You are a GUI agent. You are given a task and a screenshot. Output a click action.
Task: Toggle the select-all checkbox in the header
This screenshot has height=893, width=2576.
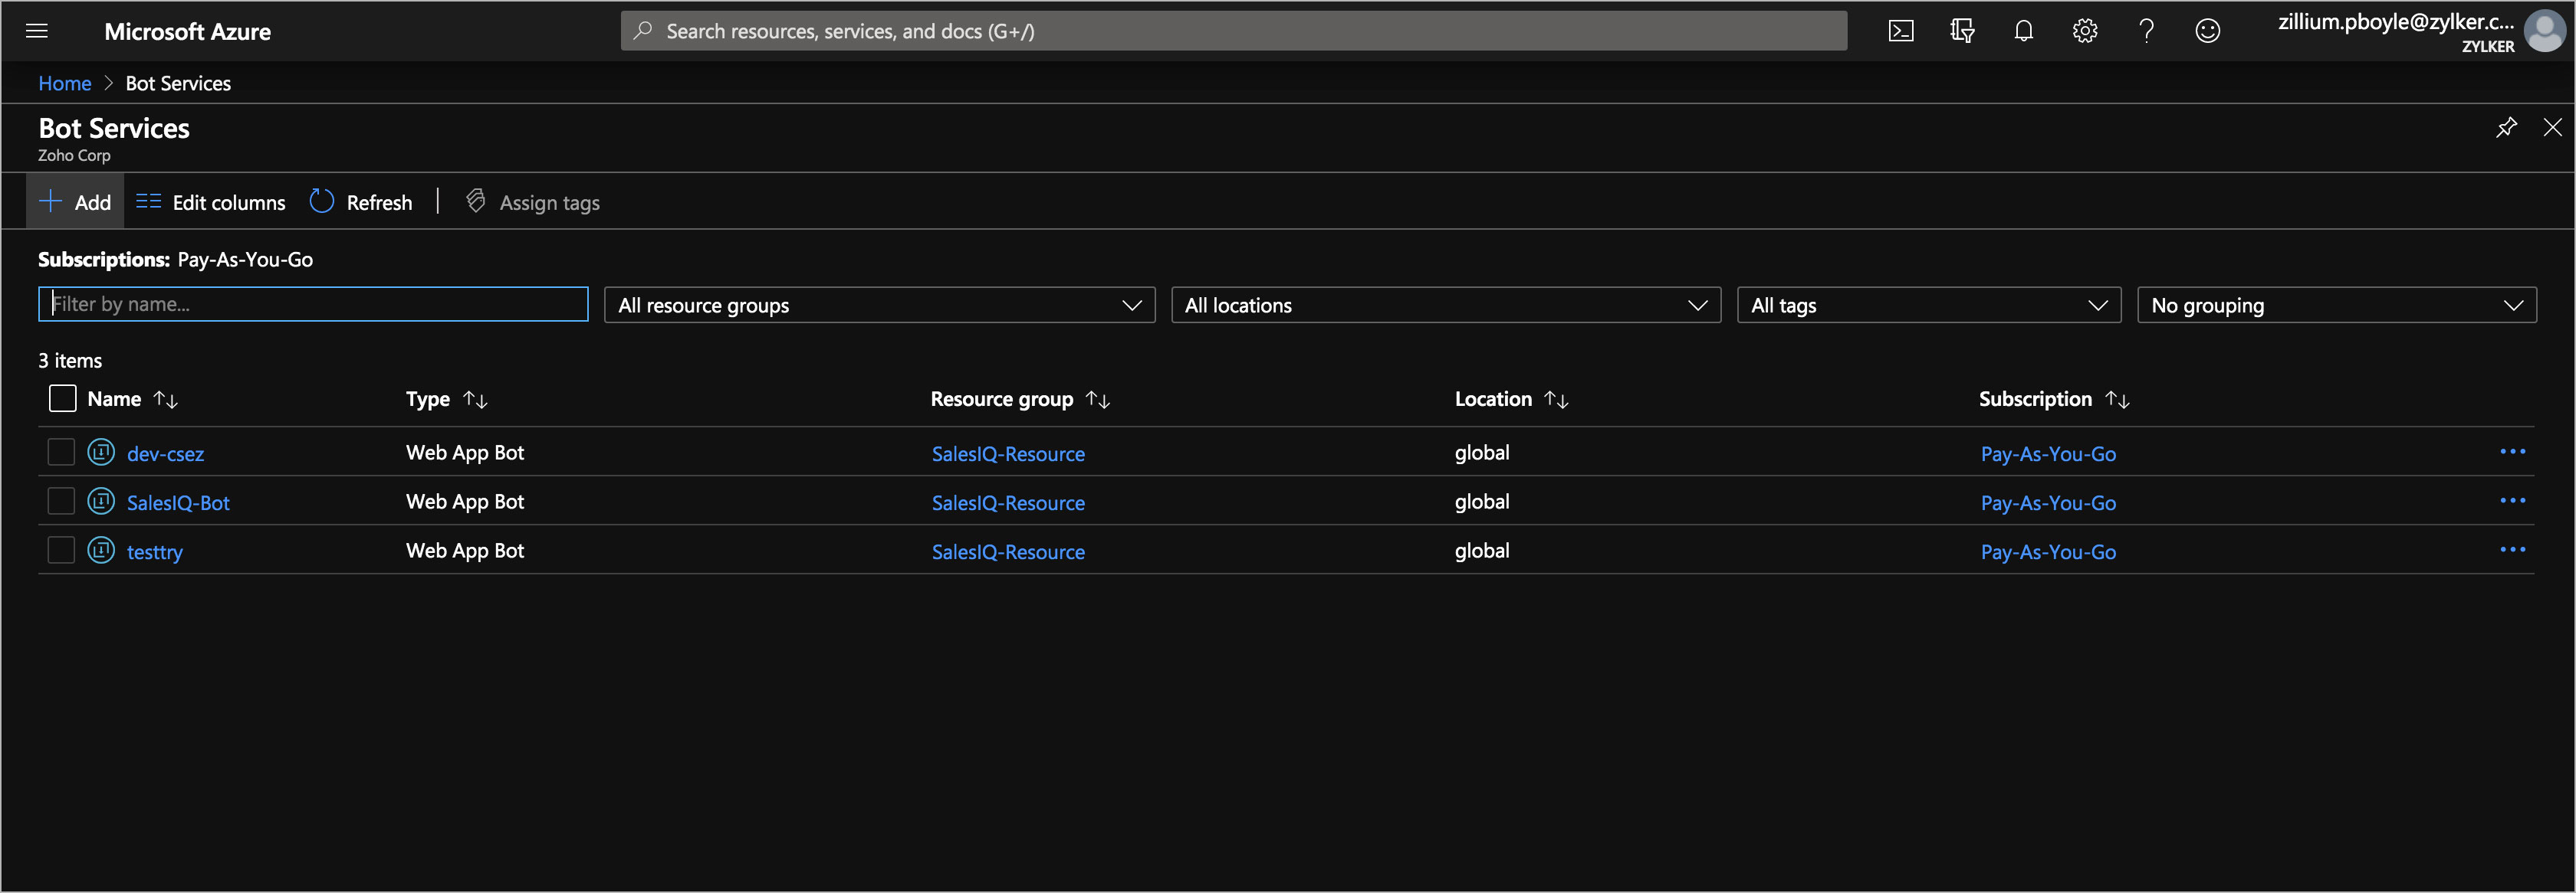pyautogui.click(x=62, y=398)
